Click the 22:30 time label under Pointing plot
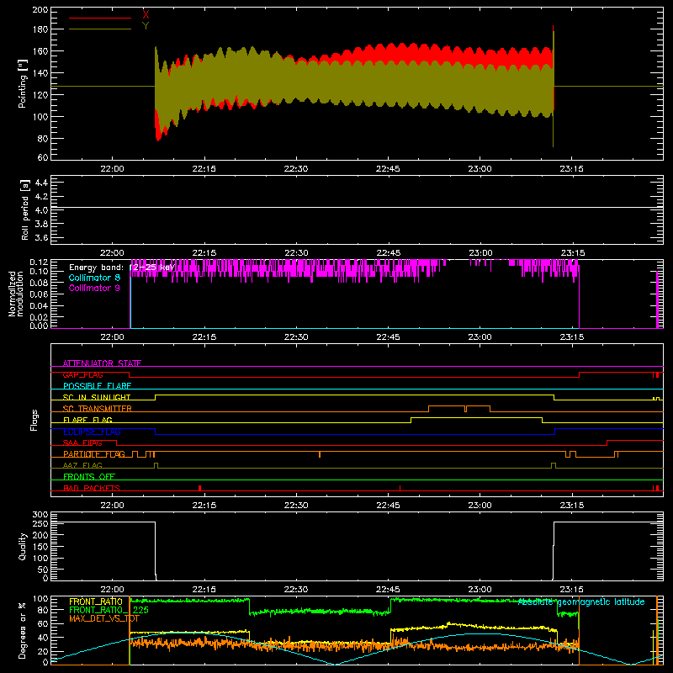 [296, 169]
